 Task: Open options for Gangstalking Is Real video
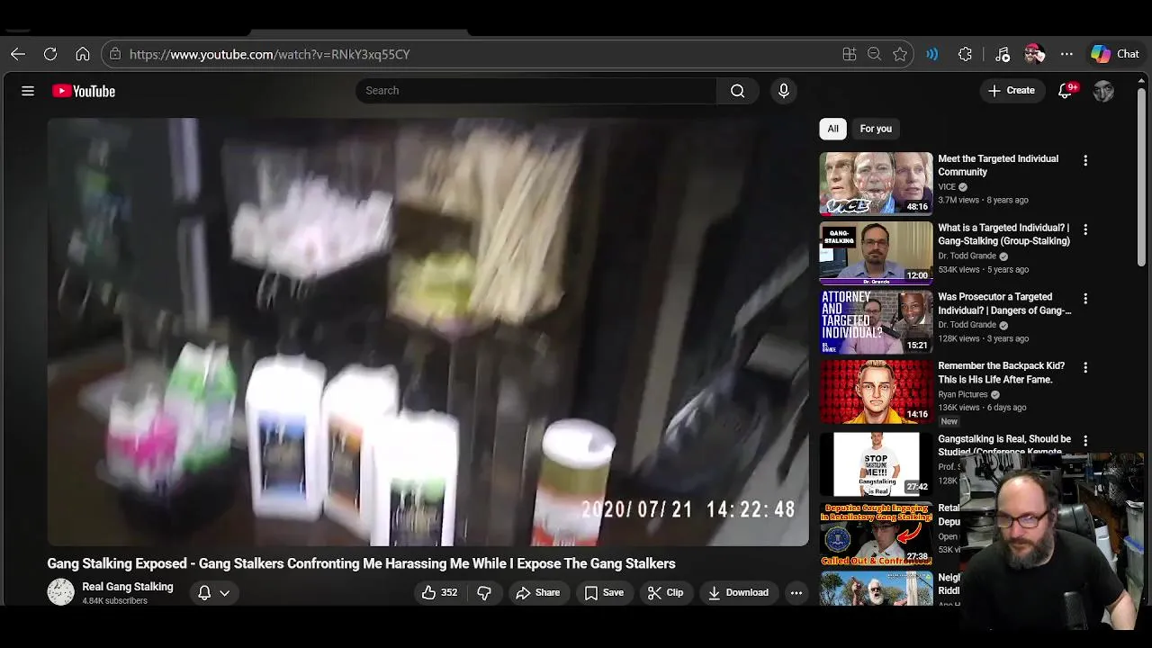click(x=1085, y=441)
